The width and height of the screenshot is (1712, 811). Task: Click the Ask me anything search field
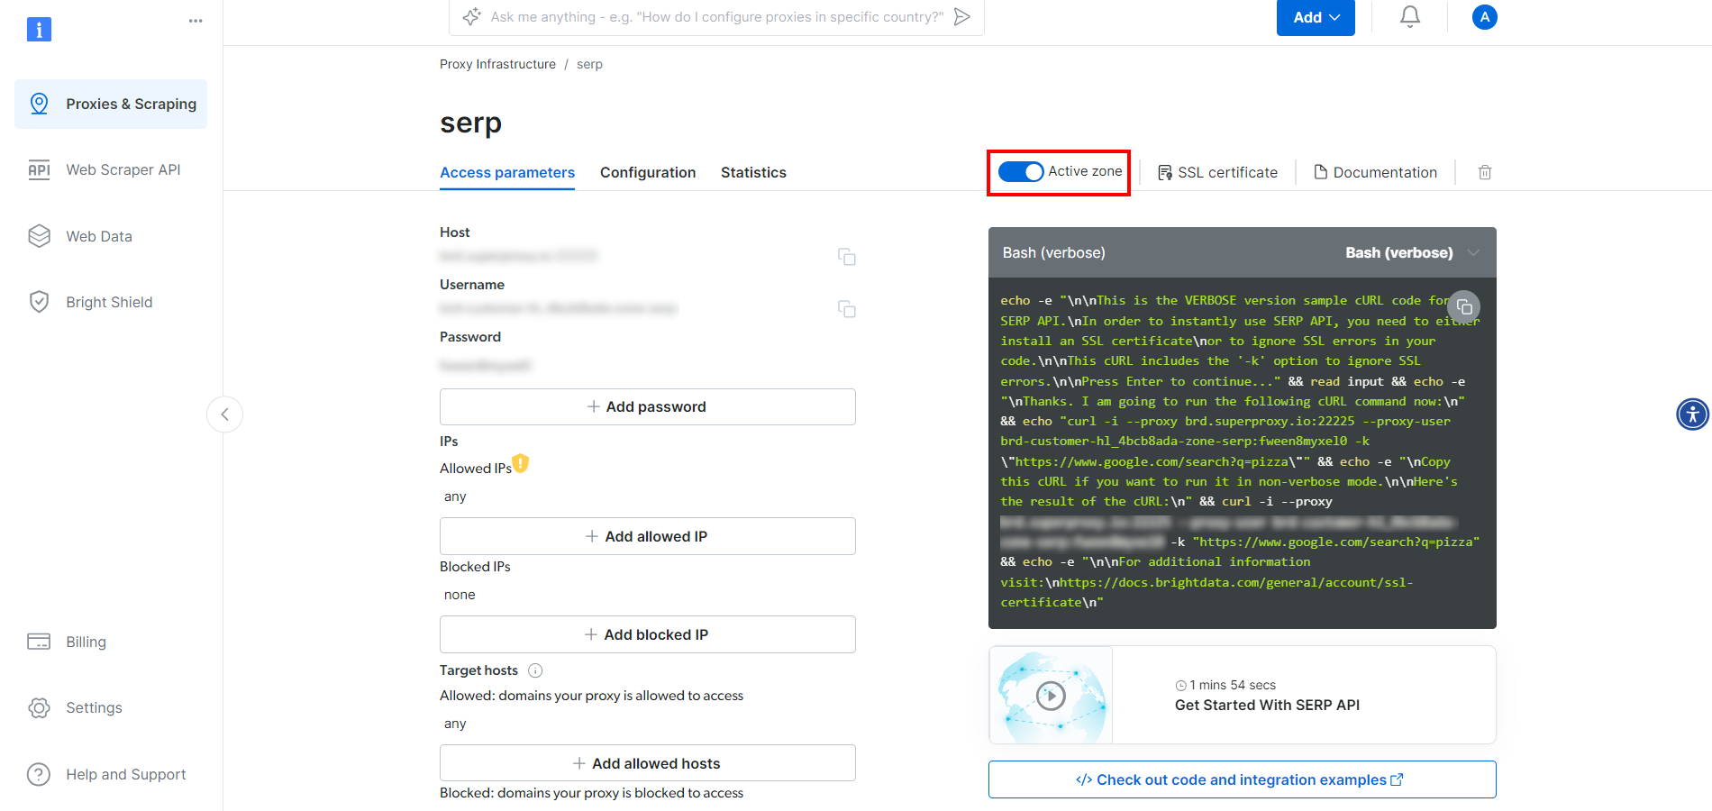click(712, 16)
